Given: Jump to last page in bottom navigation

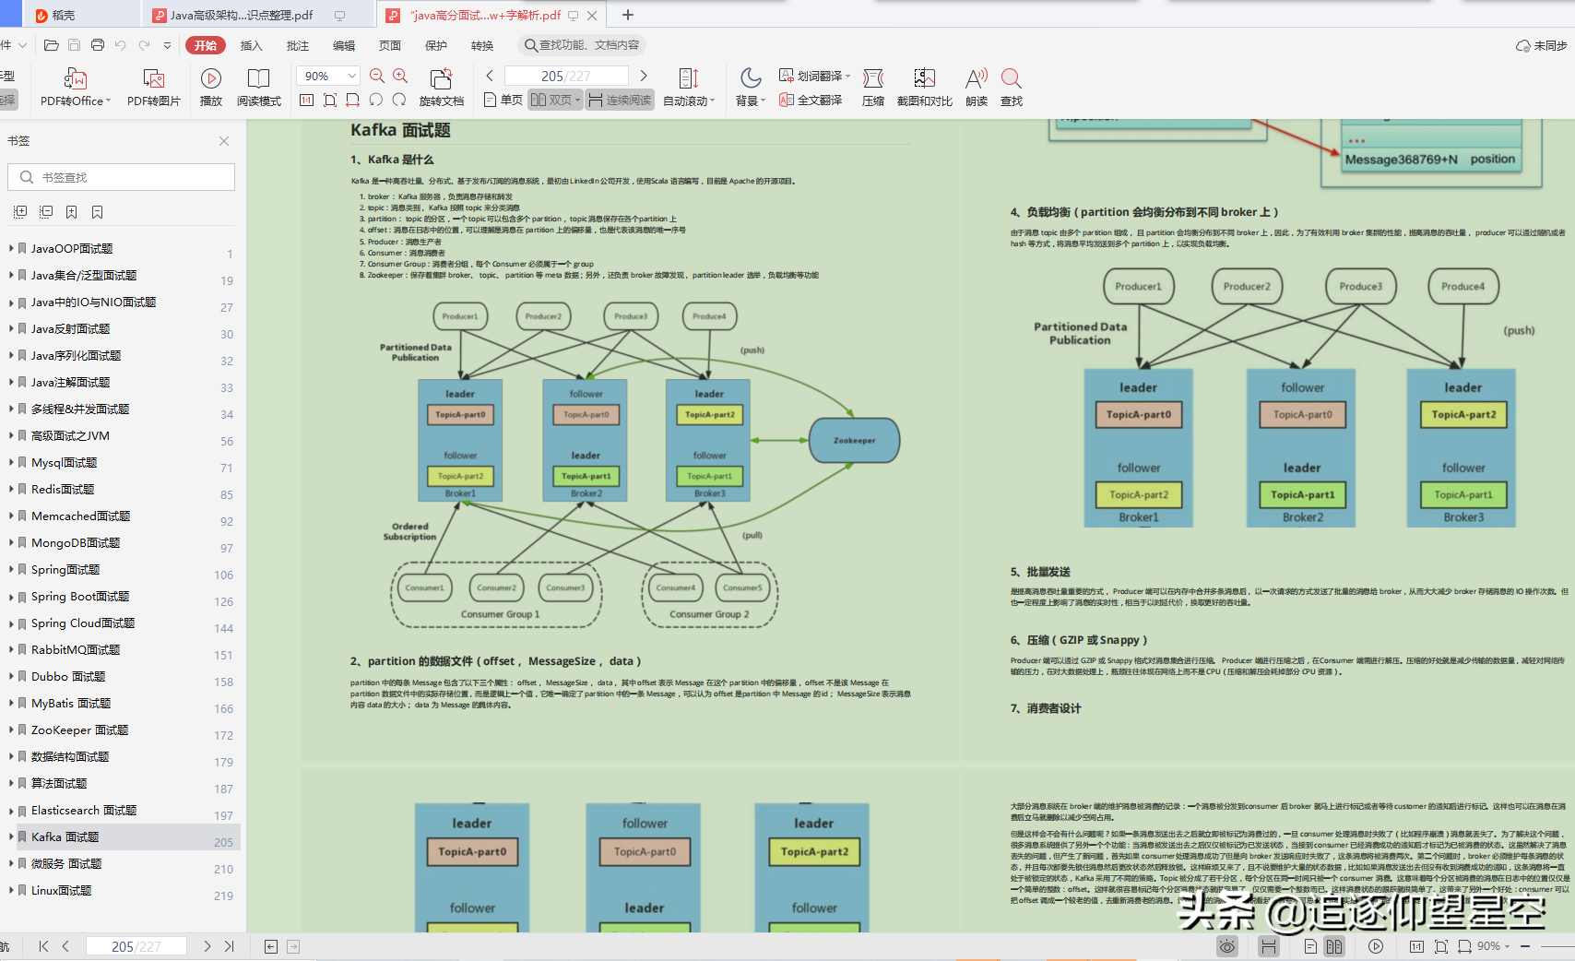Looking at the screenshot, I should 230,946.
